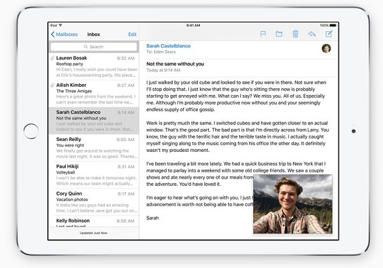The height and width of the screenshot is (268, 383).
Task: Tap sender name Sarah Castelblanco in the message header
Action: click(x=169, y=46)
